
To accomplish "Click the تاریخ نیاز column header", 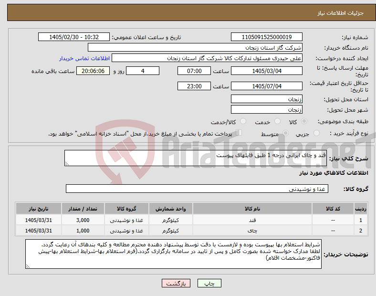I will pyautogui.click(x=38, y=209).
